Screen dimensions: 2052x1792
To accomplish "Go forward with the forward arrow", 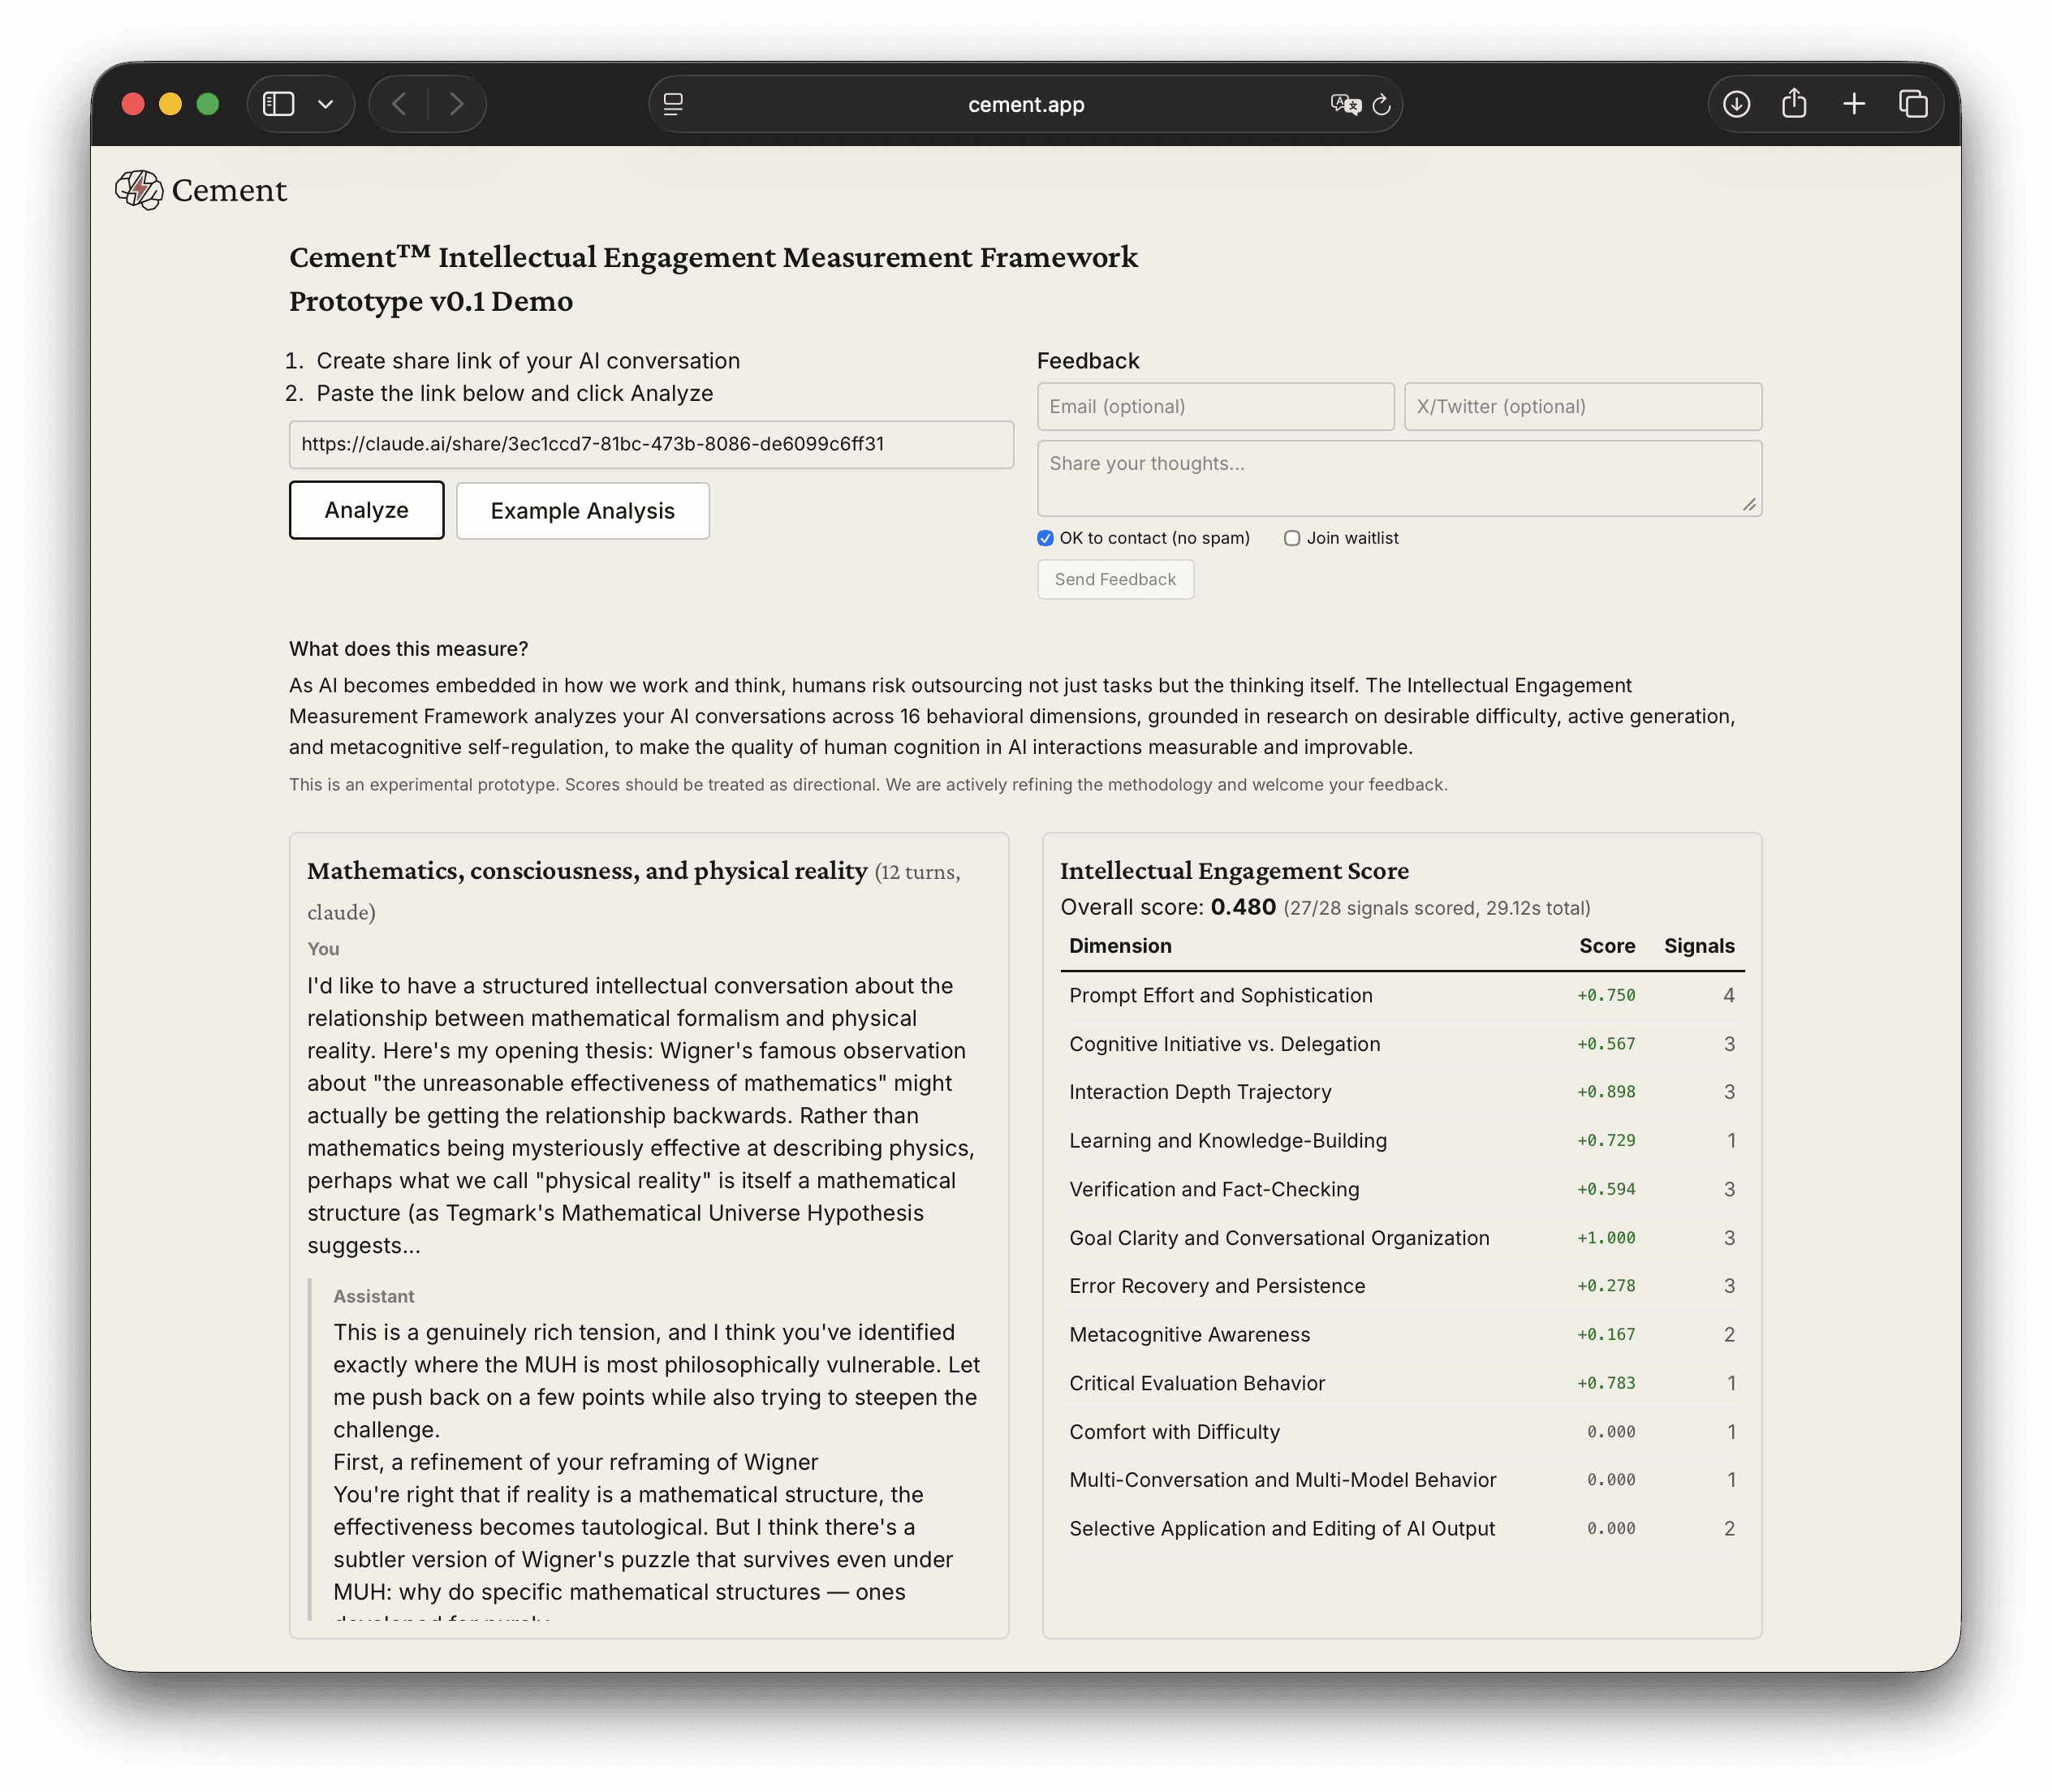I will (456, 104).
